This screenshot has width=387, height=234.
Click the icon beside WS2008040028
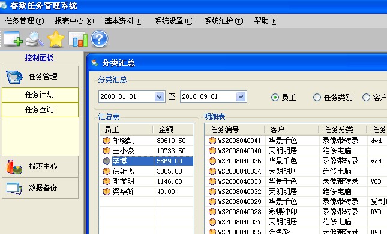coord(212,212)
